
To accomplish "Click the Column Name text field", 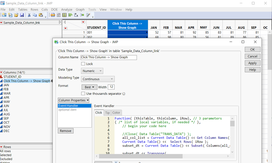I will tap(108, 57).
